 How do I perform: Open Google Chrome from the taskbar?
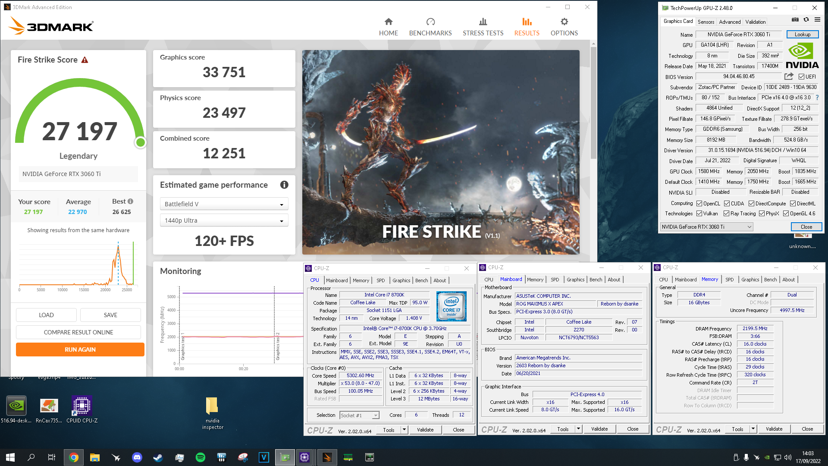(x=74, y=457)
